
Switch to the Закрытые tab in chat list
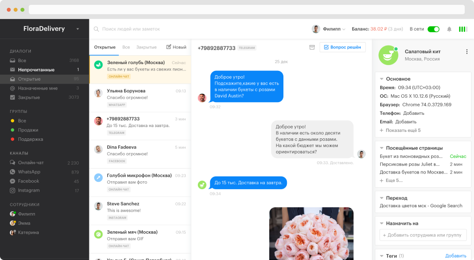click(x=146, y=47)
